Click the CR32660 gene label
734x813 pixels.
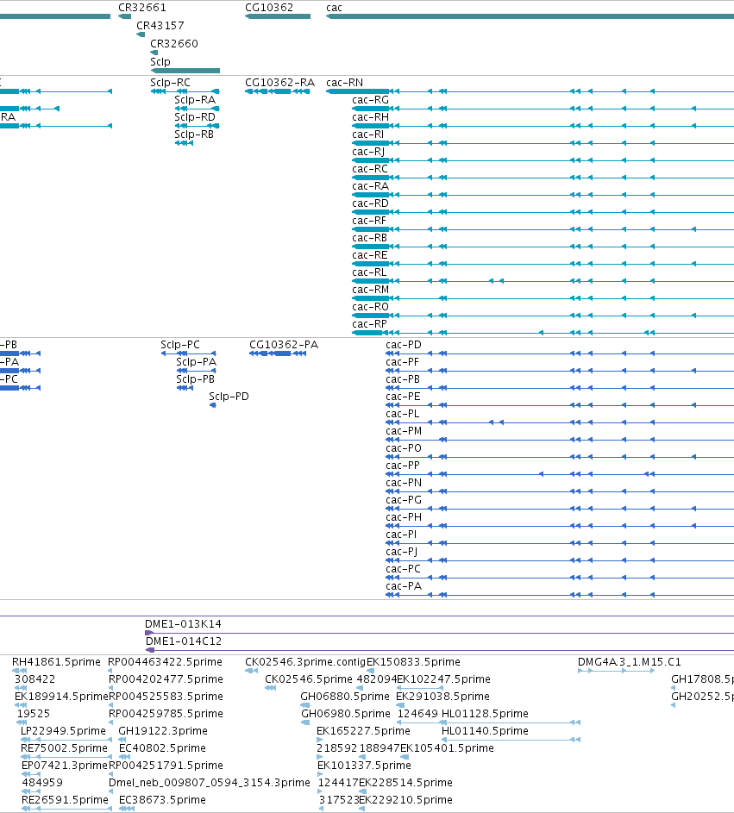pos(173,44)
